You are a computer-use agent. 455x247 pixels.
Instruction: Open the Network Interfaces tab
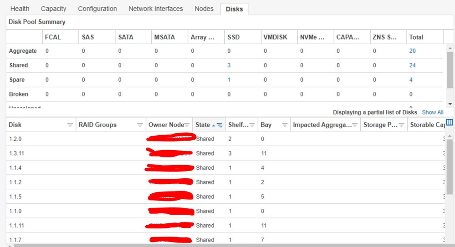[x=155, y=9]
